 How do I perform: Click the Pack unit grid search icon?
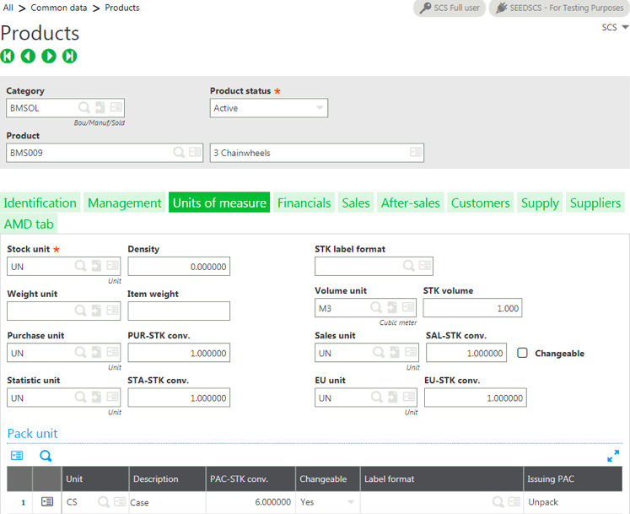point(46,456)
